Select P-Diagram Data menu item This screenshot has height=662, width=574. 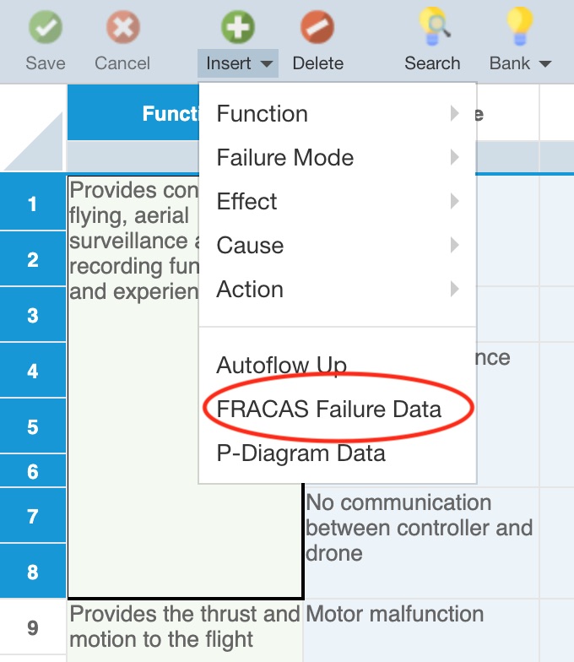pyautogui.click(x=301, y=453)
